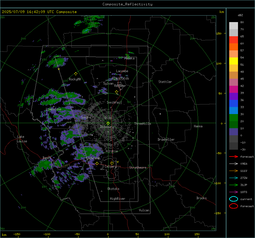Screen dimensions: 255x238
Task: Click the Composite_Reflectivity title text
Action: pyautogui.click(x=127, y=4)
